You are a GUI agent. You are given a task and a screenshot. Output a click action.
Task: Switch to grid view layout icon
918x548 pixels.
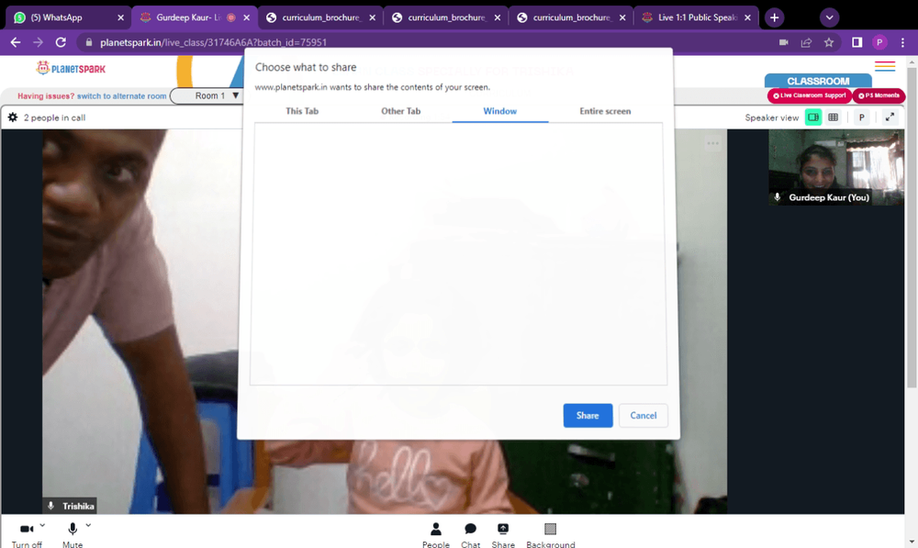click(x=834, y=117)
